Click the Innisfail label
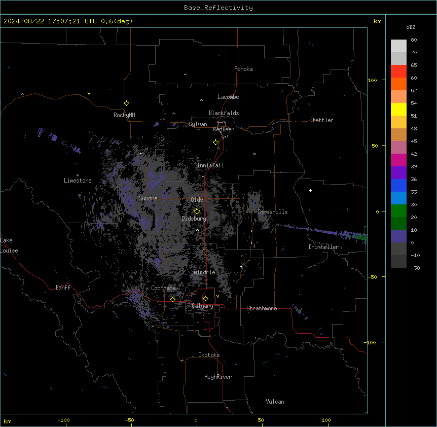Image resolution: width=437 pixels, height=427 pixels. coord(210,165)
